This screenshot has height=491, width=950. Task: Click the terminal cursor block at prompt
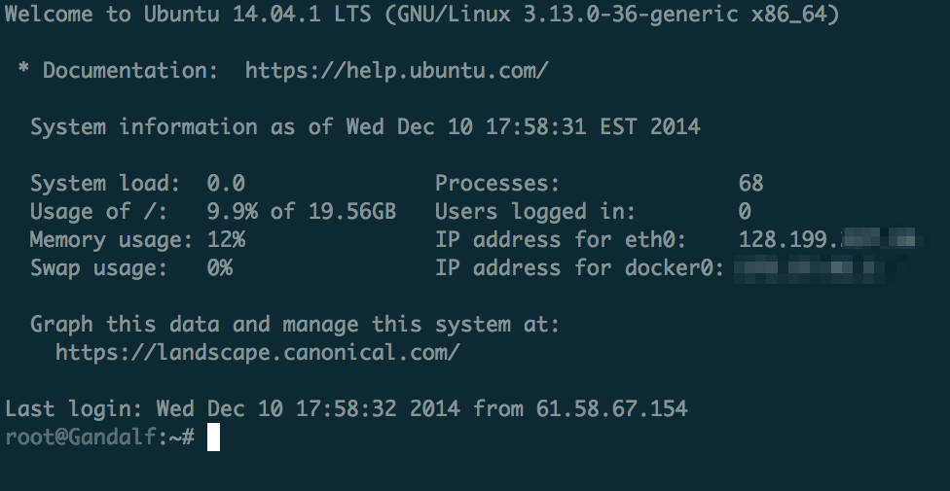point(213,438)
